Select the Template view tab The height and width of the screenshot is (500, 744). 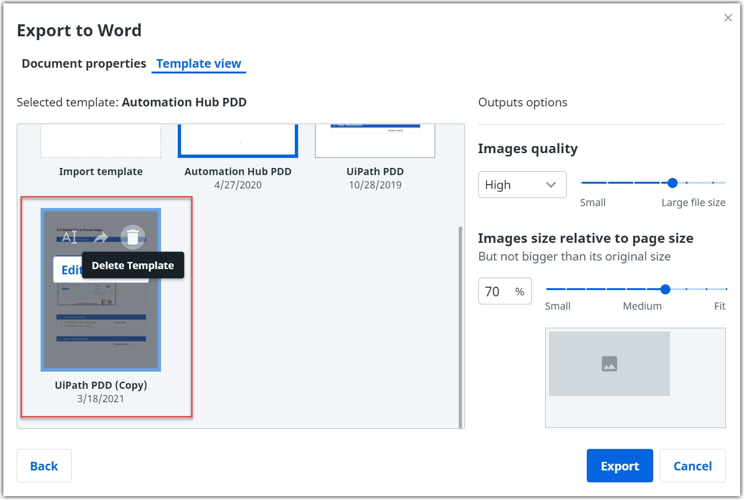click(199, 63)
